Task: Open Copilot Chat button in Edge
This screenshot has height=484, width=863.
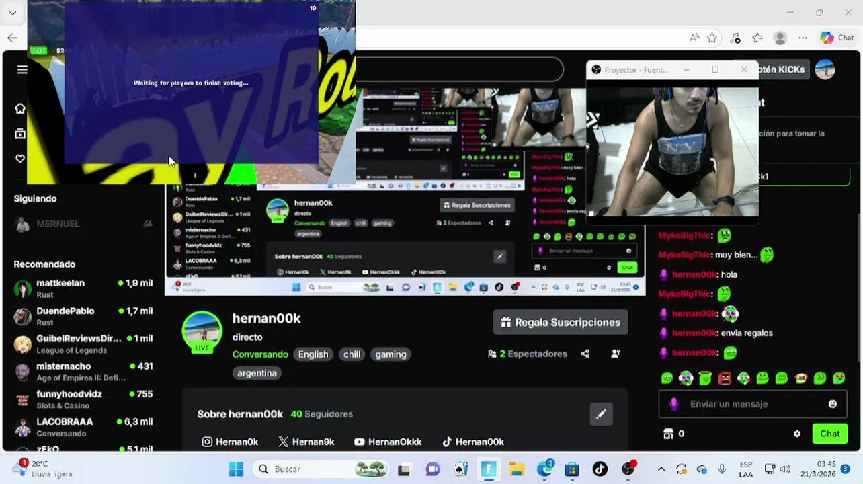Action: point(837,38)
